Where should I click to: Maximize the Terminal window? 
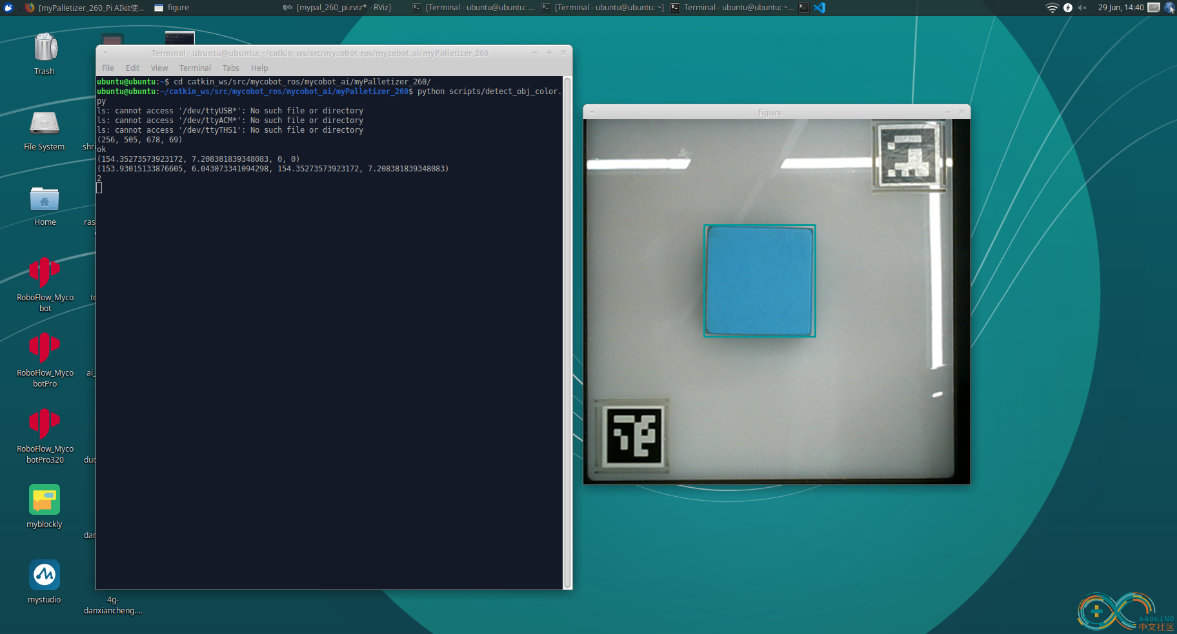(x=549, y=53)
